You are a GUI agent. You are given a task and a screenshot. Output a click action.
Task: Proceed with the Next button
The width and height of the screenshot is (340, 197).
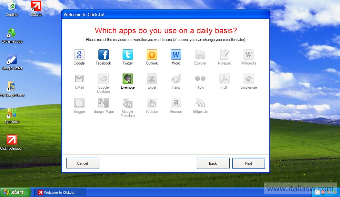pos(248,163)
